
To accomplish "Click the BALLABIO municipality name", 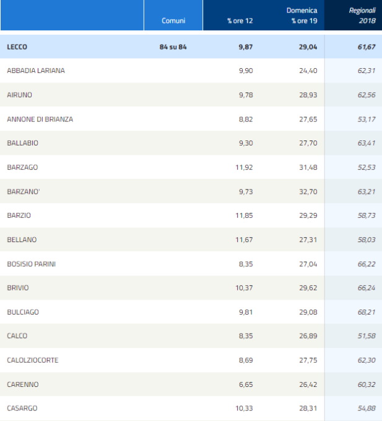I will 22,143.
